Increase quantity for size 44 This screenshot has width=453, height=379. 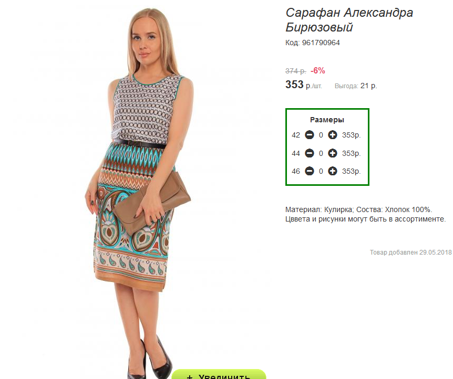click(x=333, y=153)
